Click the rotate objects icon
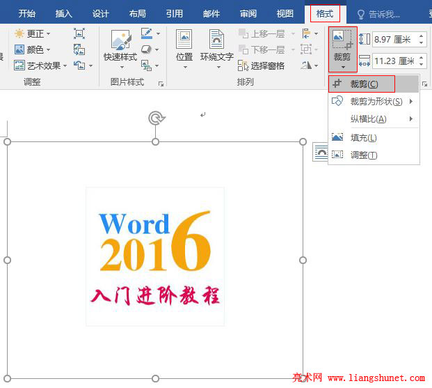The height and width of the screenshot is (388, 432). click(306, 65)
